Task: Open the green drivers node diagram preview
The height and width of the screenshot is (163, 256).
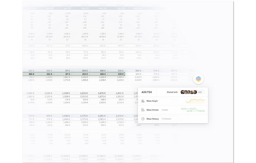Action: click(x=193, y=110)
